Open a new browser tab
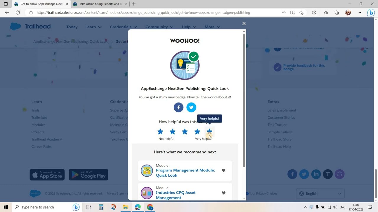This screenshot has width=378, height=212. [x=134, y=4]
